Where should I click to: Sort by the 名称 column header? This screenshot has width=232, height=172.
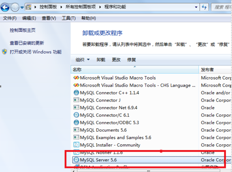tap(135, 69)
